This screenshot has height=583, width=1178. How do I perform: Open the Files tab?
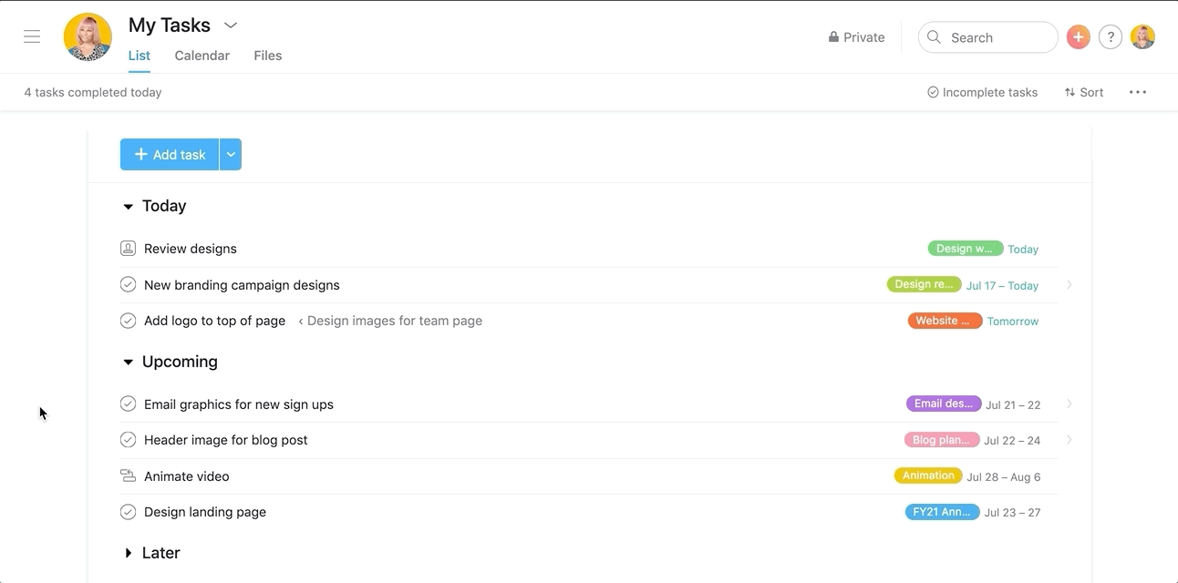pos(267,56)
